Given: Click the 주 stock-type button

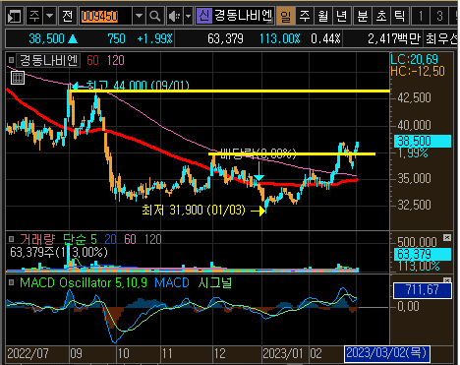Looking at the screenshot, I should pos(34,16).
